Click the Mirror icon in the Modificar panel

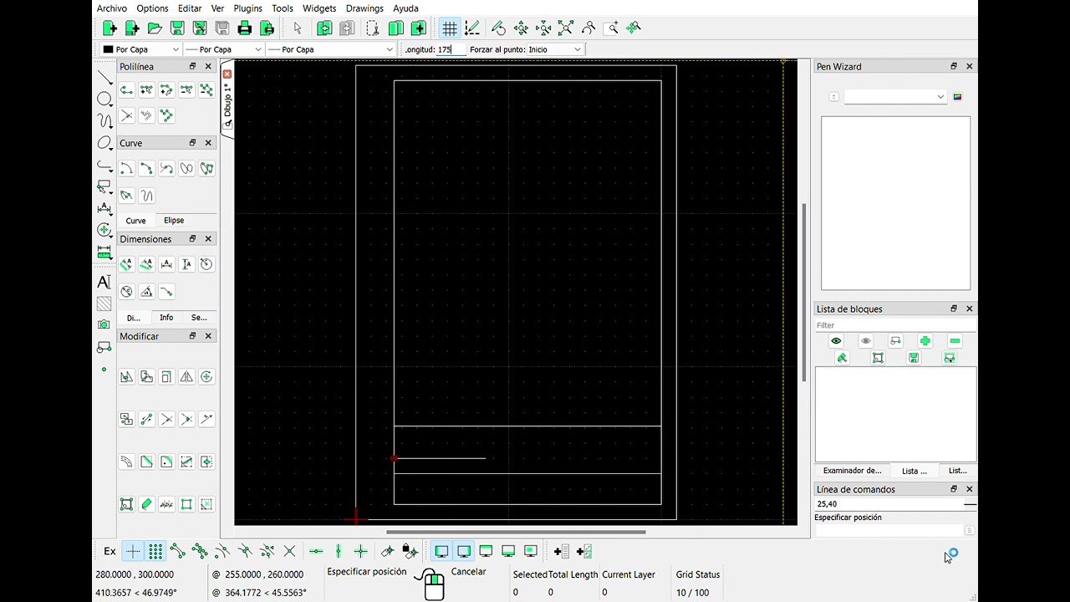pyautogui.click(x=186, y=377)
